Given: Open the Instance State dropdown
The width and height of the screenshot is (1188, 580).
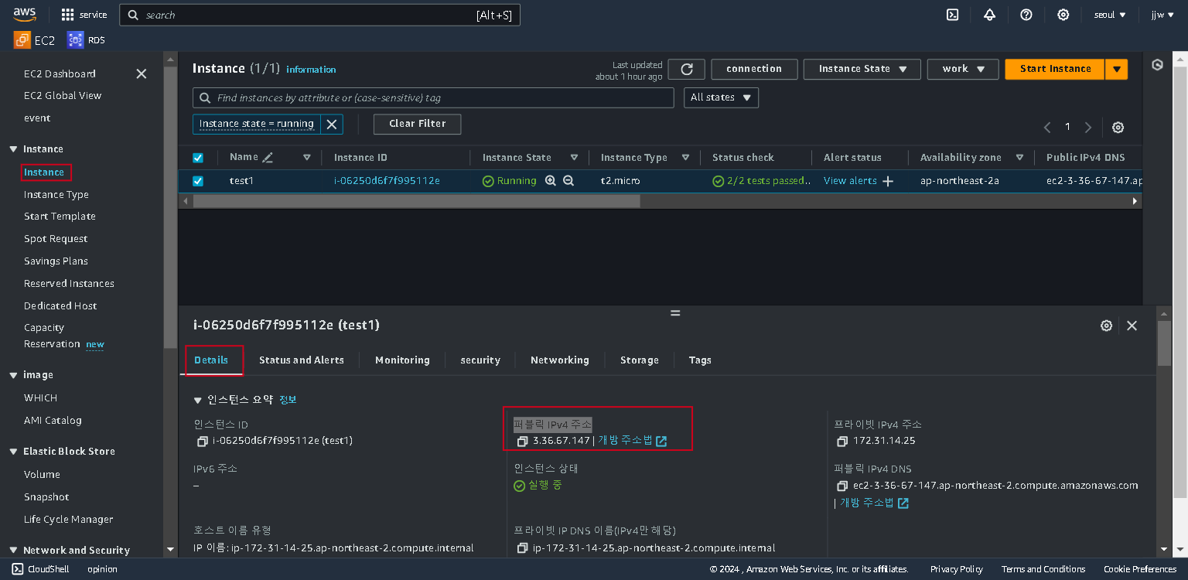Looking at the screenshot, I should tap(862, 69).
